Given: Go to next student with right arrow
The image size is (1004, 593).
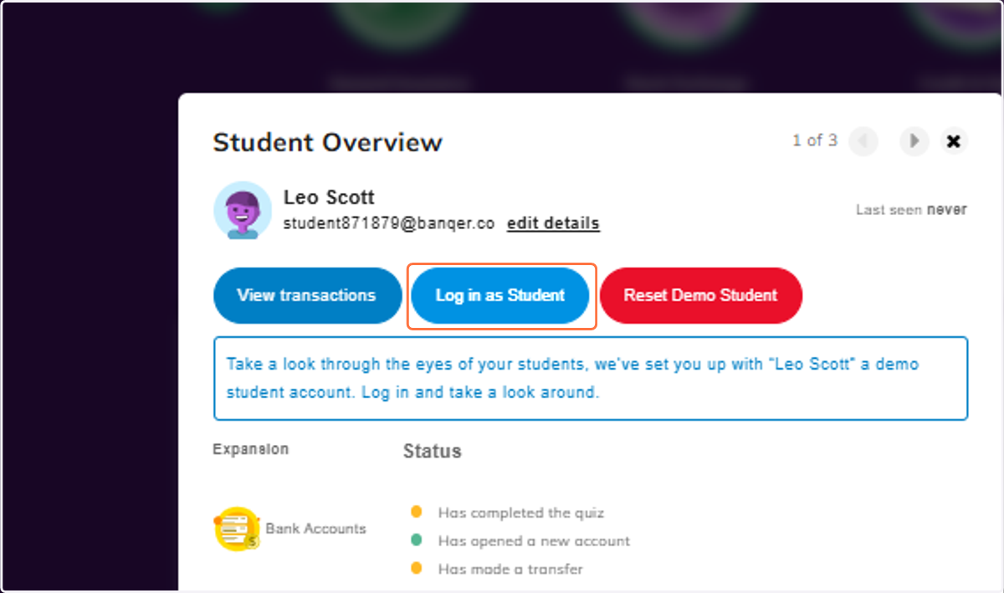Looking at the screenshot, I should [914, 141].
